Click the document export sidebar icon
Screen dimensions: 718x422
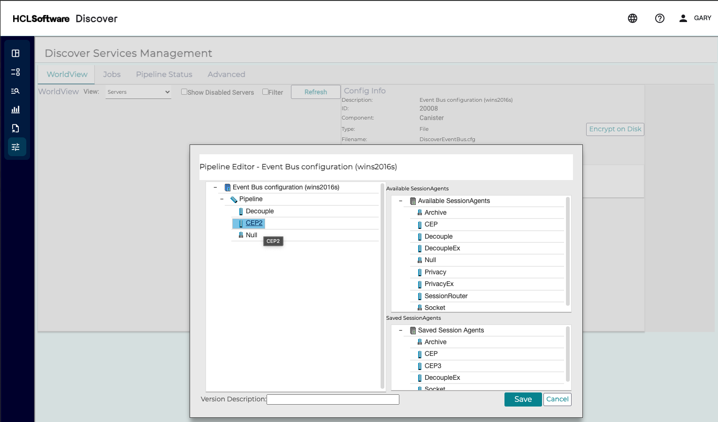(15, 128)
